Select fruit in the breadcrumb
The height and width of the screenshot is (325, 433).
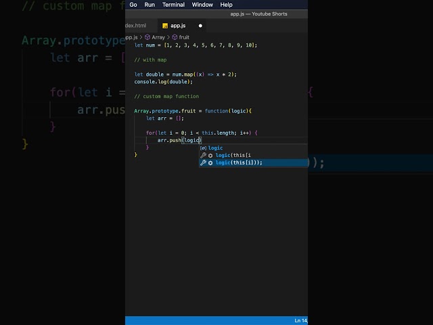184,37
